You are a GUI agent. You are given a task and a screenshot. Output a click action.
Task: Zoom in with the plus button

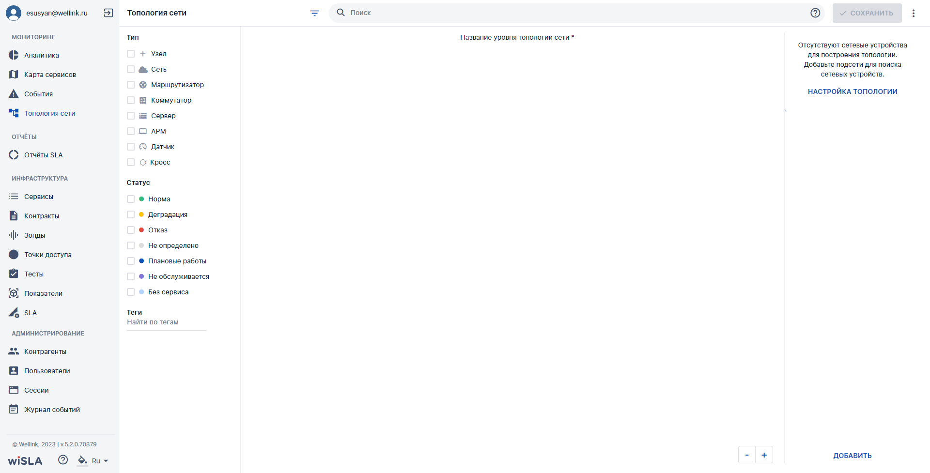click(x=764, y=455)
